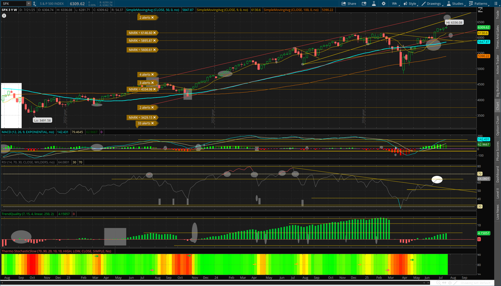501x286 pixels.
Task: Switch to the Times And Sales tab
Action: coord(497,37)
